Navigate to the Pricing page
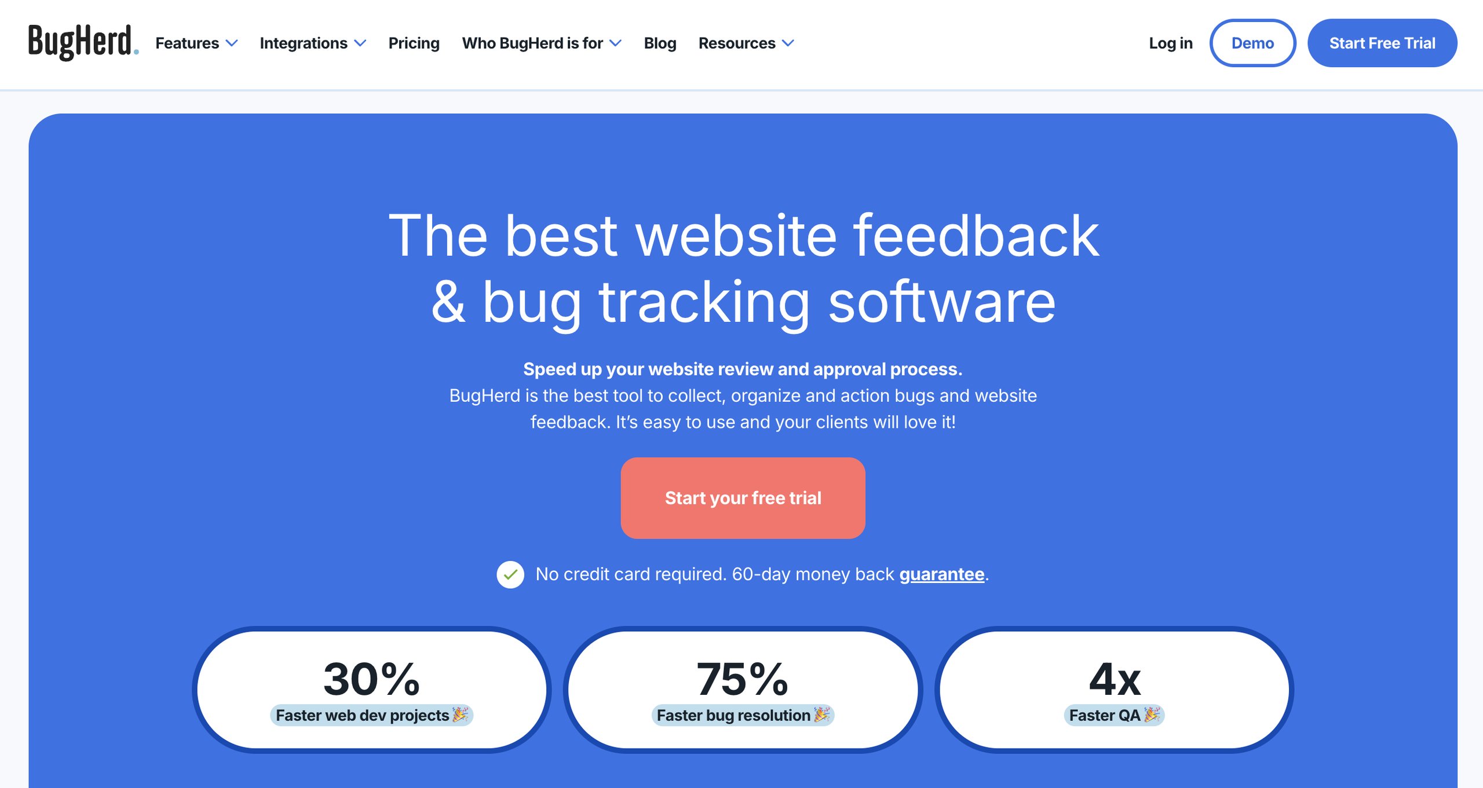This screenshot has width=1483, height=788. (x=414, y=43)
